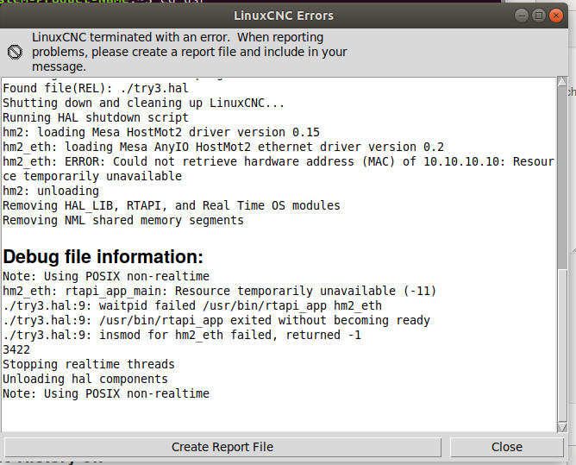Image resolution: width=576 pixels, height=465 pixels.
Task: Click the scrollbar down arrow
Action: pyautogui.click(x=562, y=427)
